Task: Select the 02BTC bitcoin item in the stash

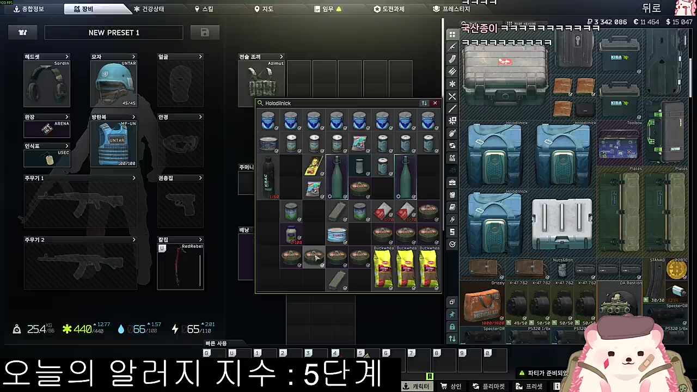Action: click(x=677, y=269)
